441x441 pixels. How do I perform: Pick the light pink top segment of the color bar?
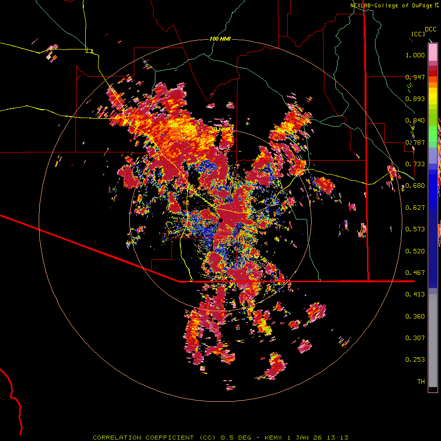(x=433, y=52)
